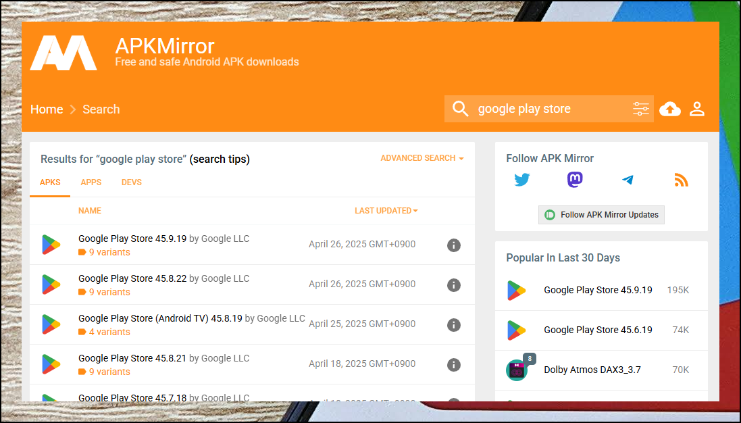741x423 pixels.
Task: Open Google Play Store 45.9.19 result
Action: [x=132, y=239]
